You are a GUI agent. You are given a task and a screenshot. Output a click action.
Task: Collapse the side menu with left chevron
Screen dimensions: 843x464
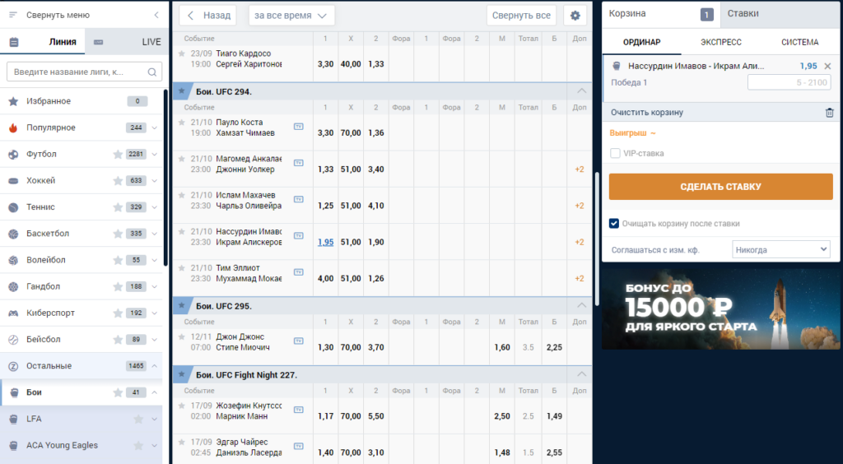156,15
